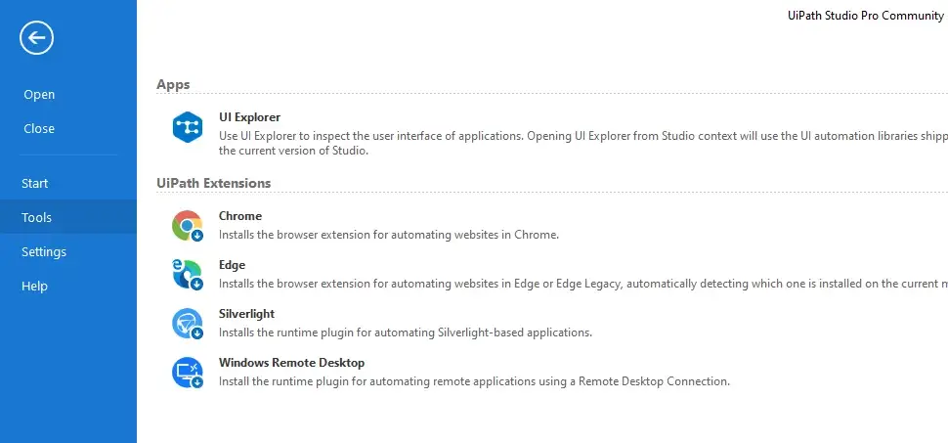Open the Help tab

(x=68, y=286)
